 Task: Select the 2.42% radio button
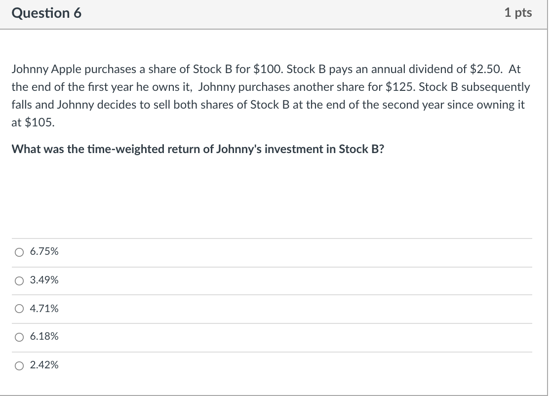19,366
